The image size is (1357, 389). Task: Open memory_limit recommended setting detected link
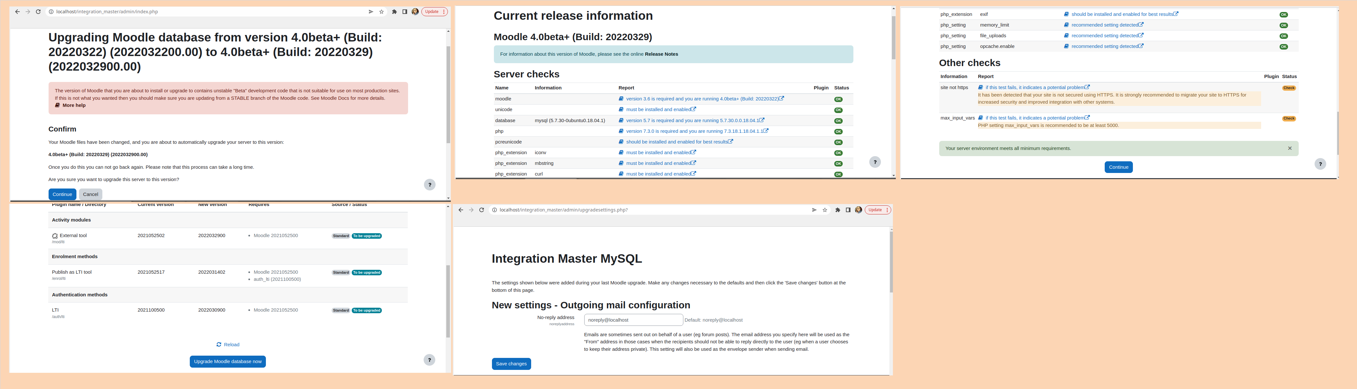pyautogui.click(x=1104, y=25)
